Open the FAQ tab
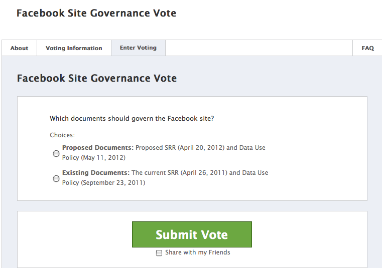Image resolution: width=382 pixels, height=268 pixels. click(x=367, y=48)
